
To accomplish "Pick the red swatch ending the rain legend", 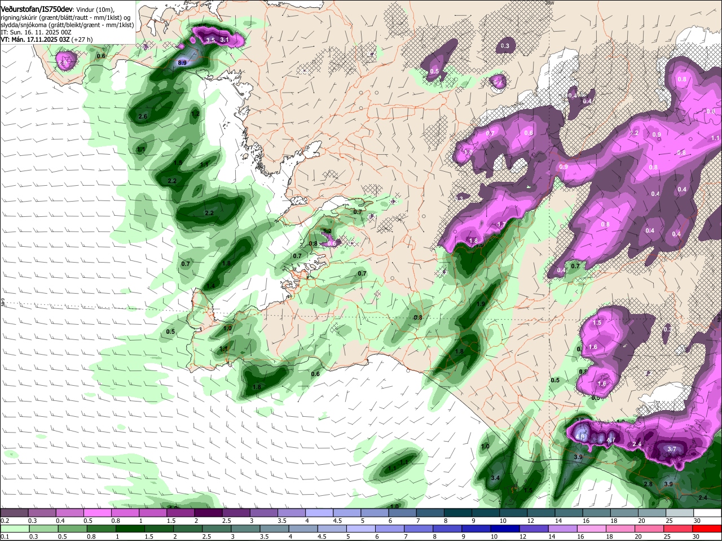I will 708,529.
